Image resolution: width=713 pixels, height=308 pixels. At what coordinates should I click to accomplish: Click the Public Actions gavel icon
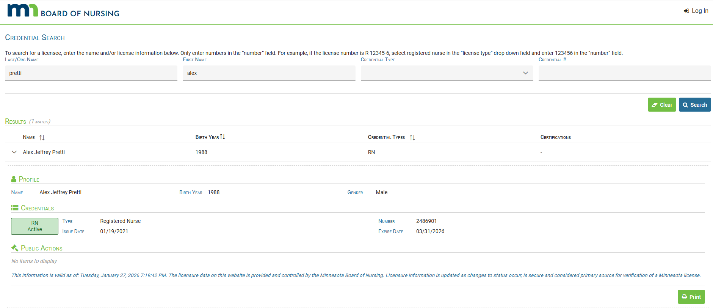click(x=15, y=248)
